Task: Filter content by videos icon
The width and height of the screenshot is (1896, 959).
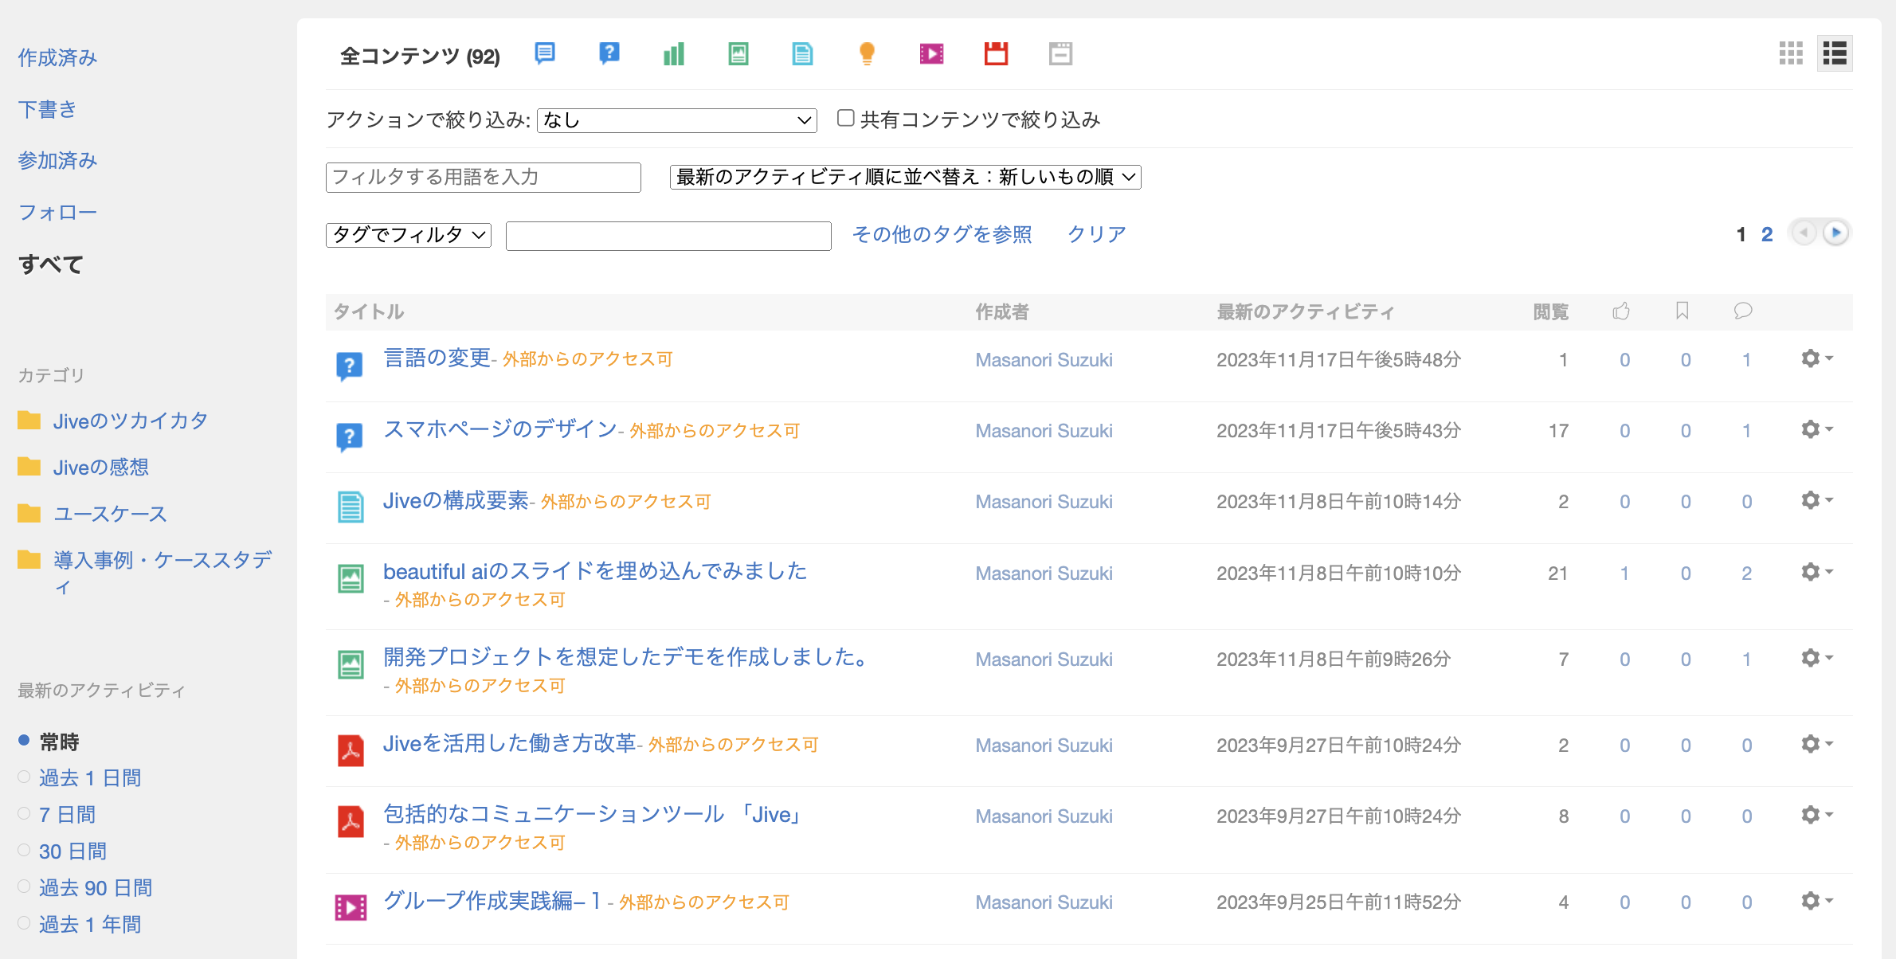Action: coord(931,53)
